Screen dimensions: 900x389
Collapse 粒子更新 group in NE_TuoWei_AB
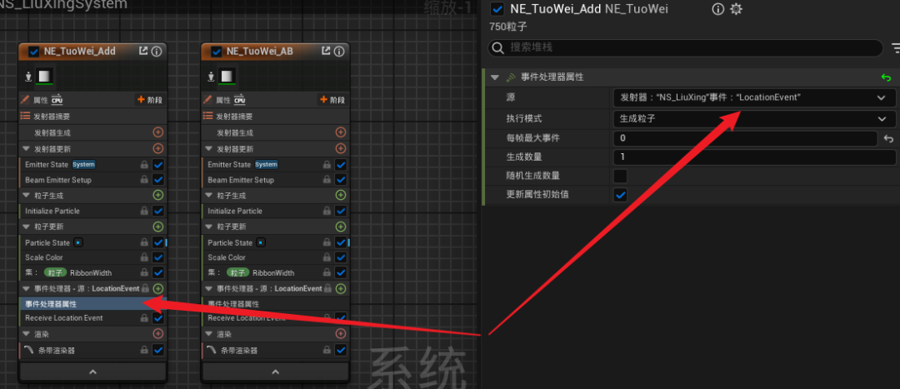(209, 227)
